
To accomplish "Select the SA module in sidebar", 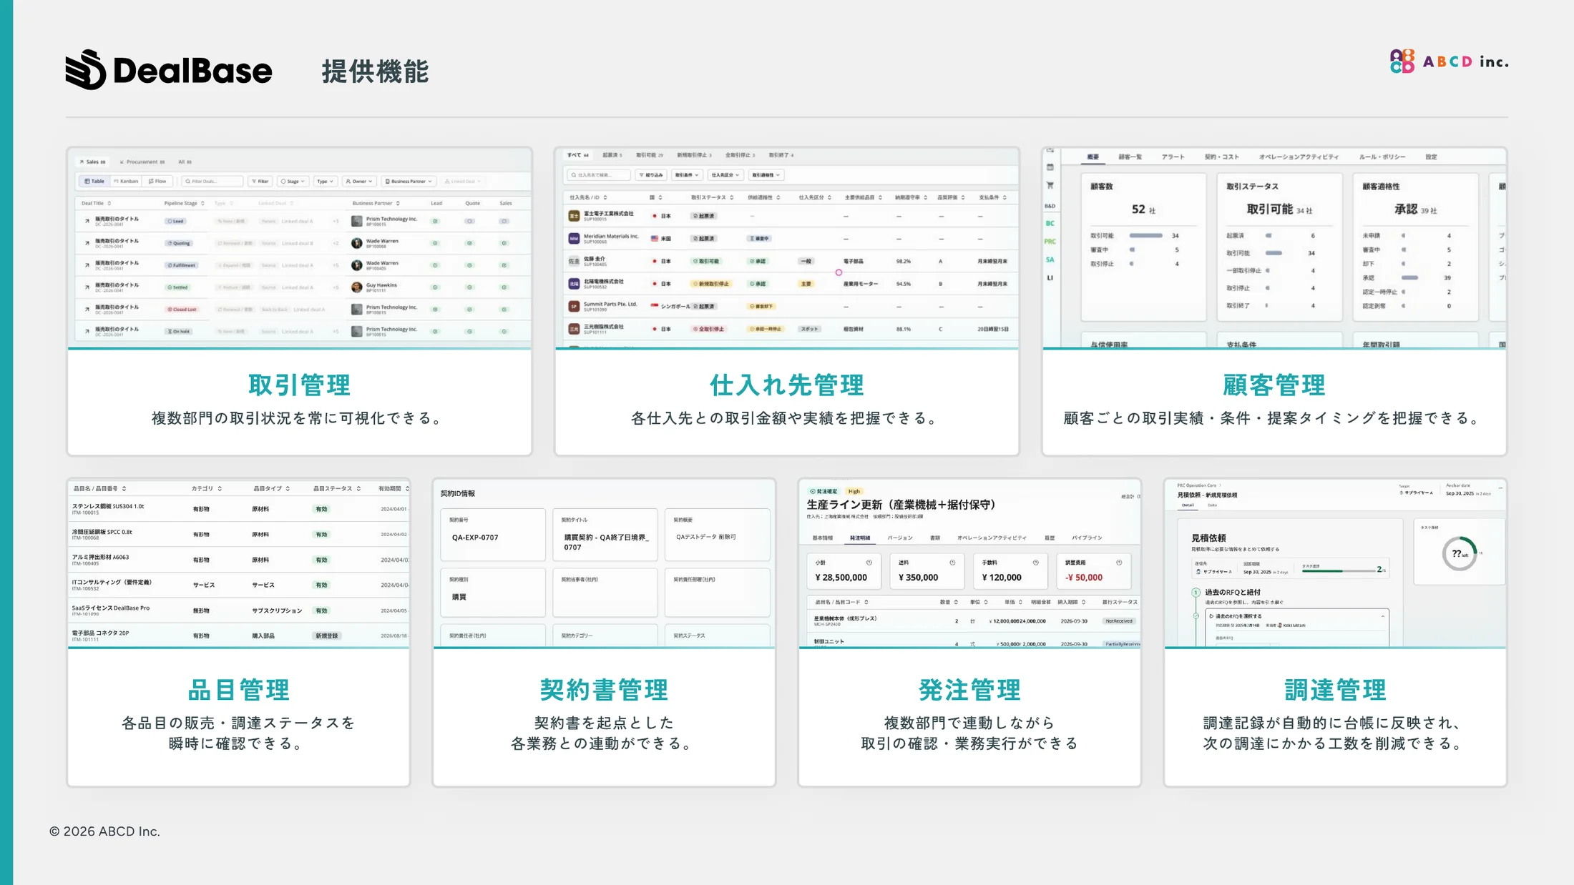I will 1050,259.
